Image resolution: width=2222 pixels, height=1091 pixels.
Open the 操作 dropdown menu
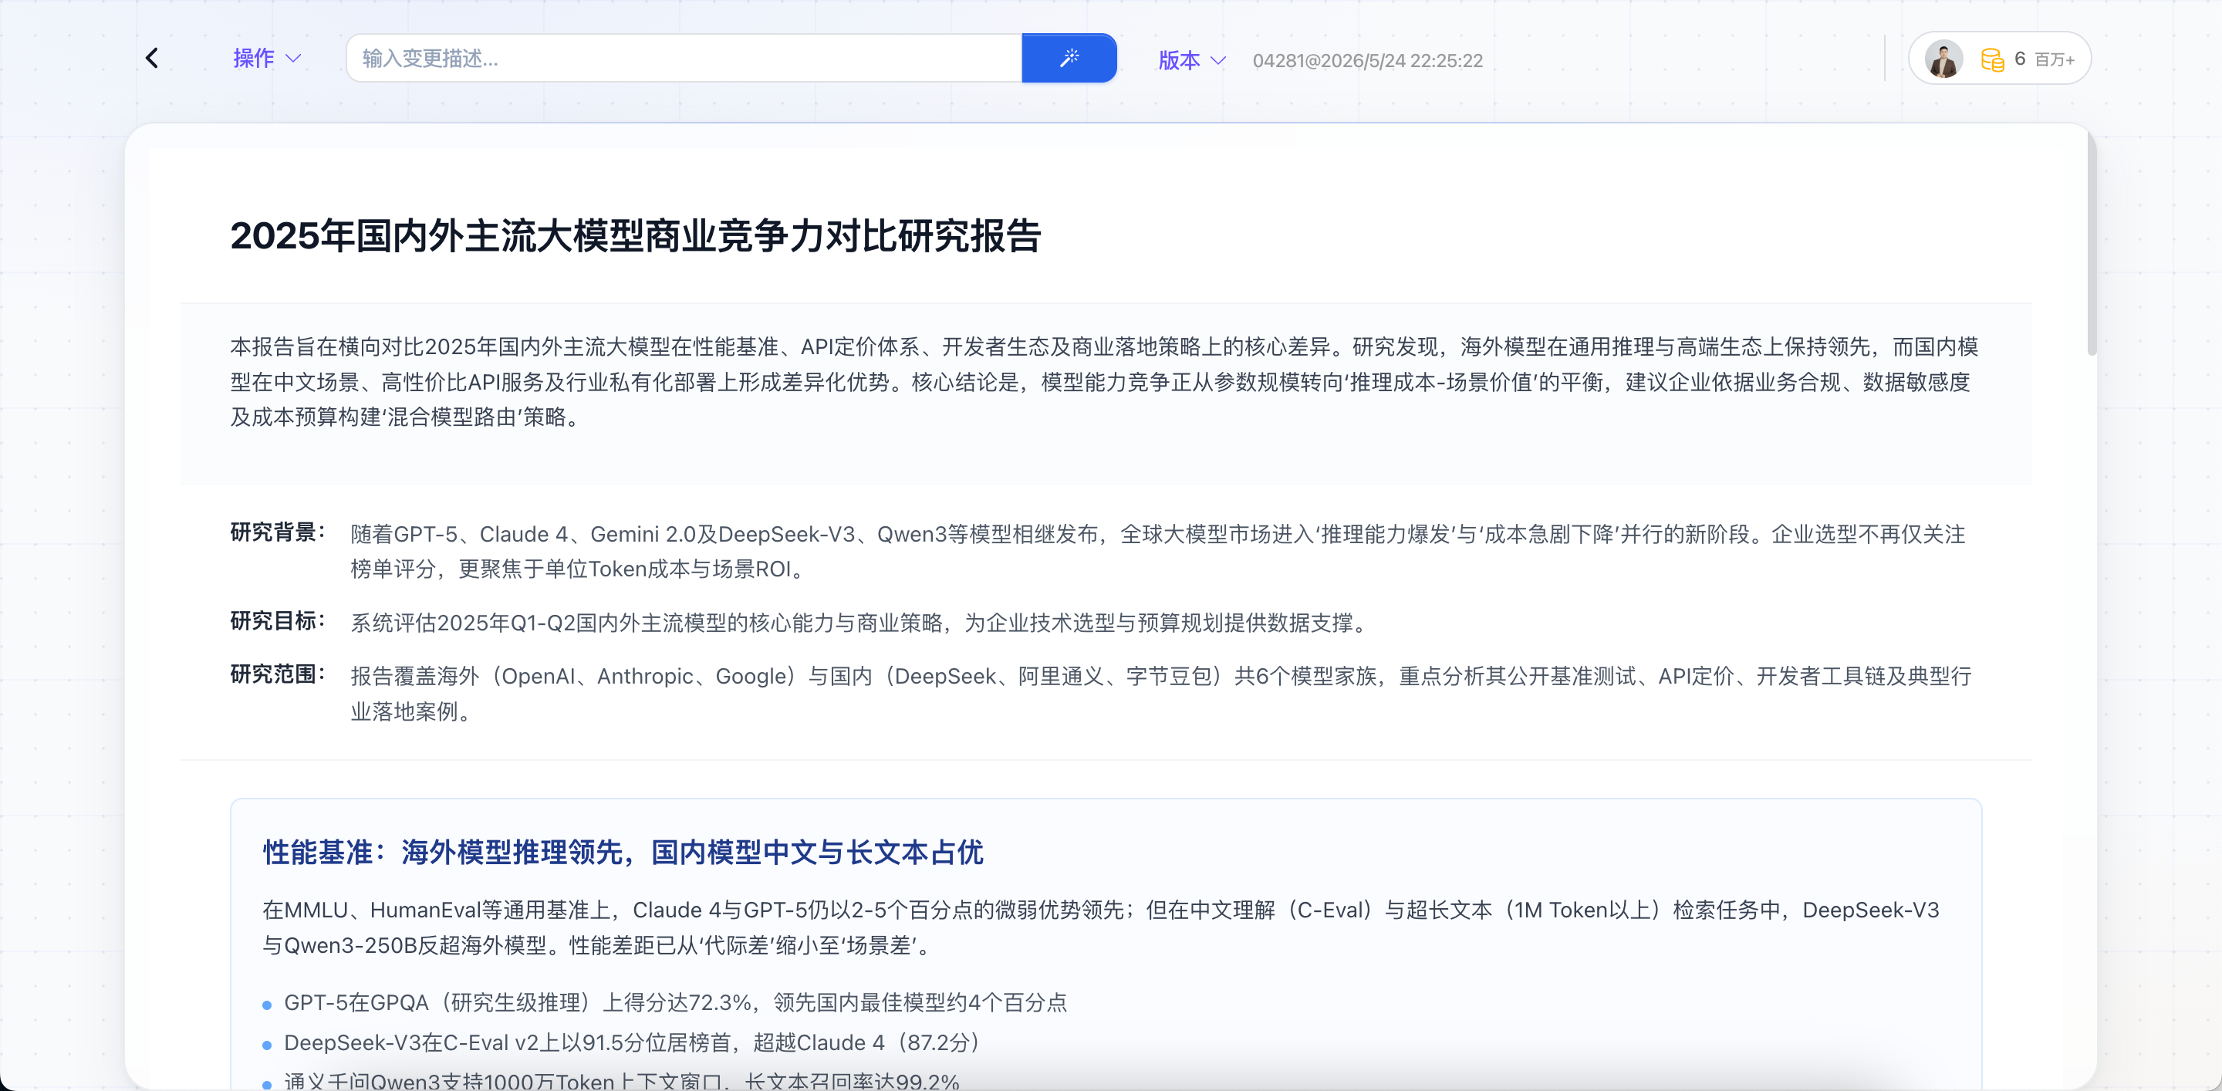pos(266,59)
